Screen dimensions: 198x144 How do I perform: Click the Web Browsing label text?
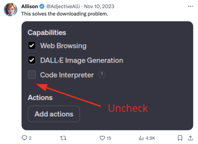[63, 46]
